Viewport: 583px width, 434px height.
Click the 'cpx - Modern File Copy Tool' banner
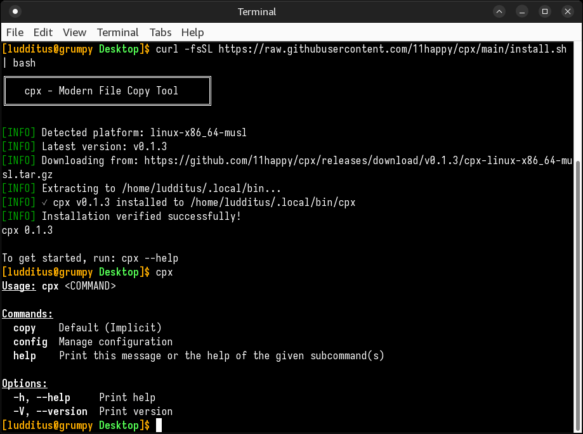[x=107, y=91]
